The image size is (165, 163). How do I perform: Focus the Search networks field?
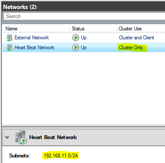coord(84,16)
